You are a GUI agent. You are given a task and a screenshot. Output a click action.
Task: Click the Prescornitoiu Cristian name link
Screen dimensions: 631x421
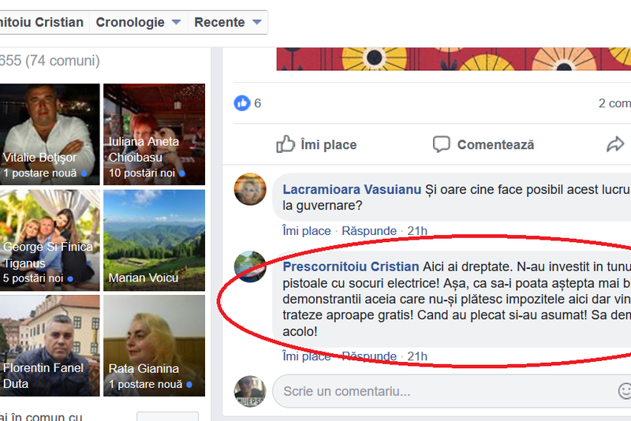[351, 266]
